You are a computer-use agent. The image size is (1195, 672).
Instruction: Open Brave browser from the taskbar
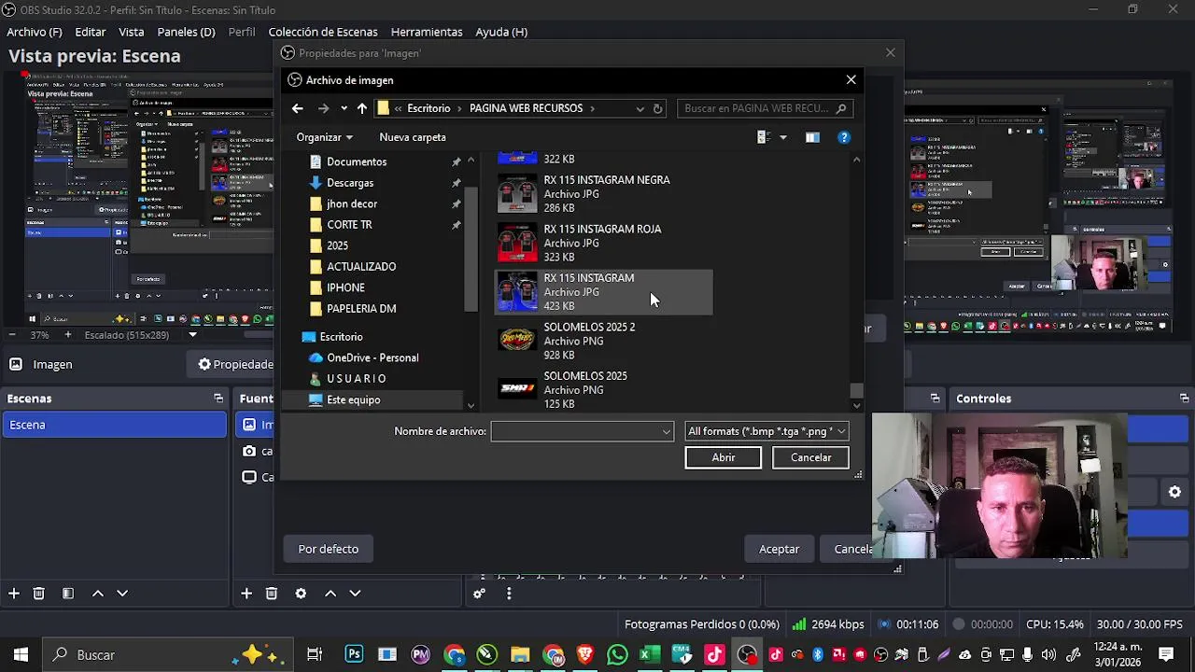point(585,654)
